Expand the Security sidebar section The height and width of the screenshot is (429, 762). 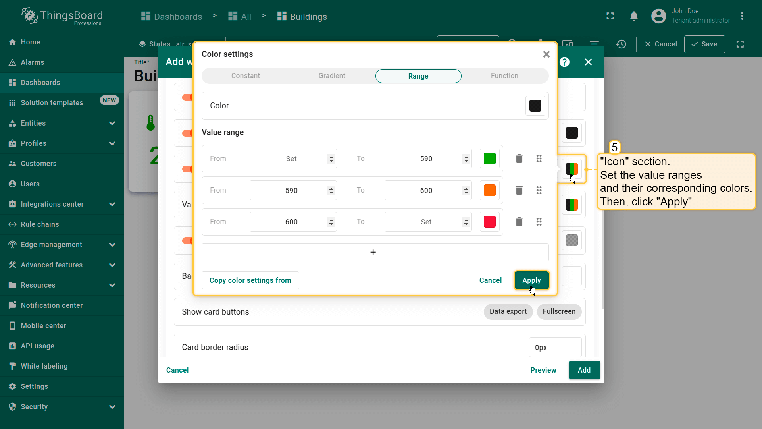[x=112, y=407]
